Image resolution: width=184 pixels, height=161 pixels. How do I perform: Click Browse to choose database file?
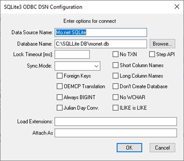[x=163, y=44]
